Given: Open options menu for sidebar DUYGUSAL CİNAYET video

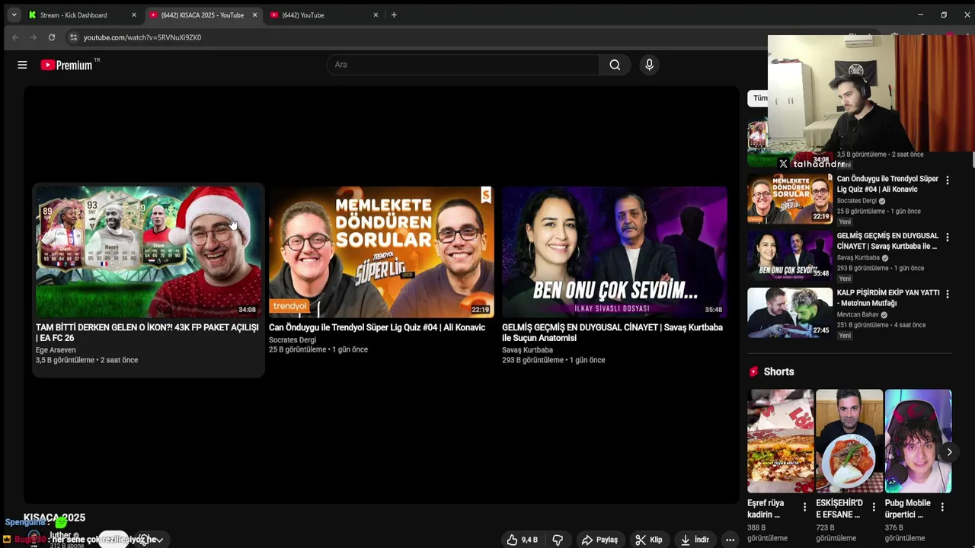Looking at the screenshot, I should [x=948, y=237].
